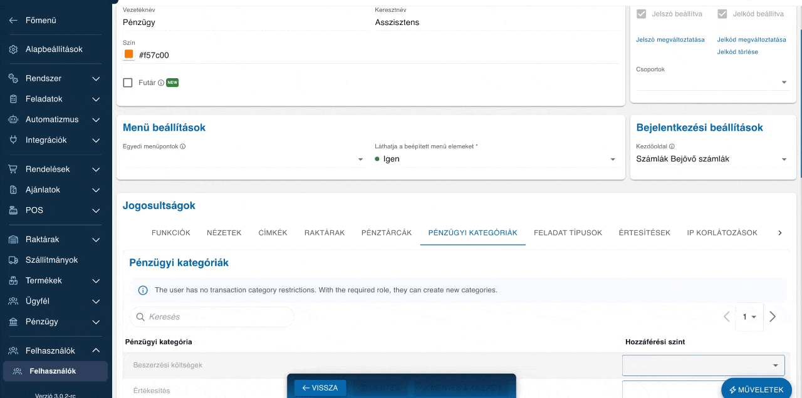Image resolution: width=802 pixels, height=398 pixels.
Task: Click the Jelkód törlése link
Action: pyautogui.click(x=737, y=52)
